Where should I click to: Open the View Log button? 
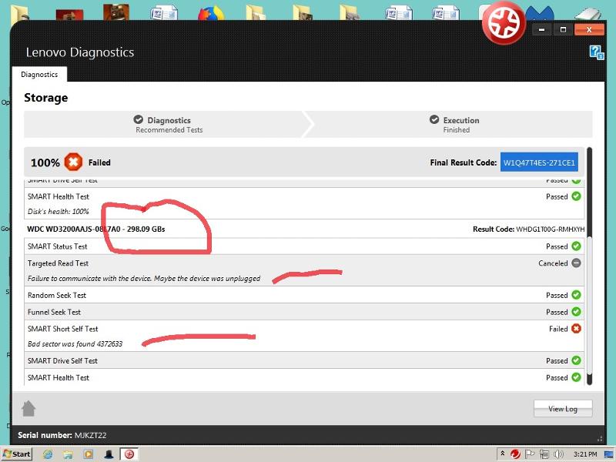[x=563, y=409]
